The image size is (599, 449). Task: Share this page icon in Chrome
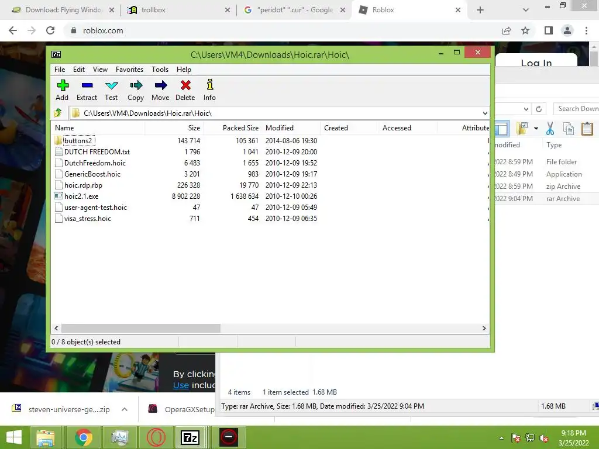507,30
